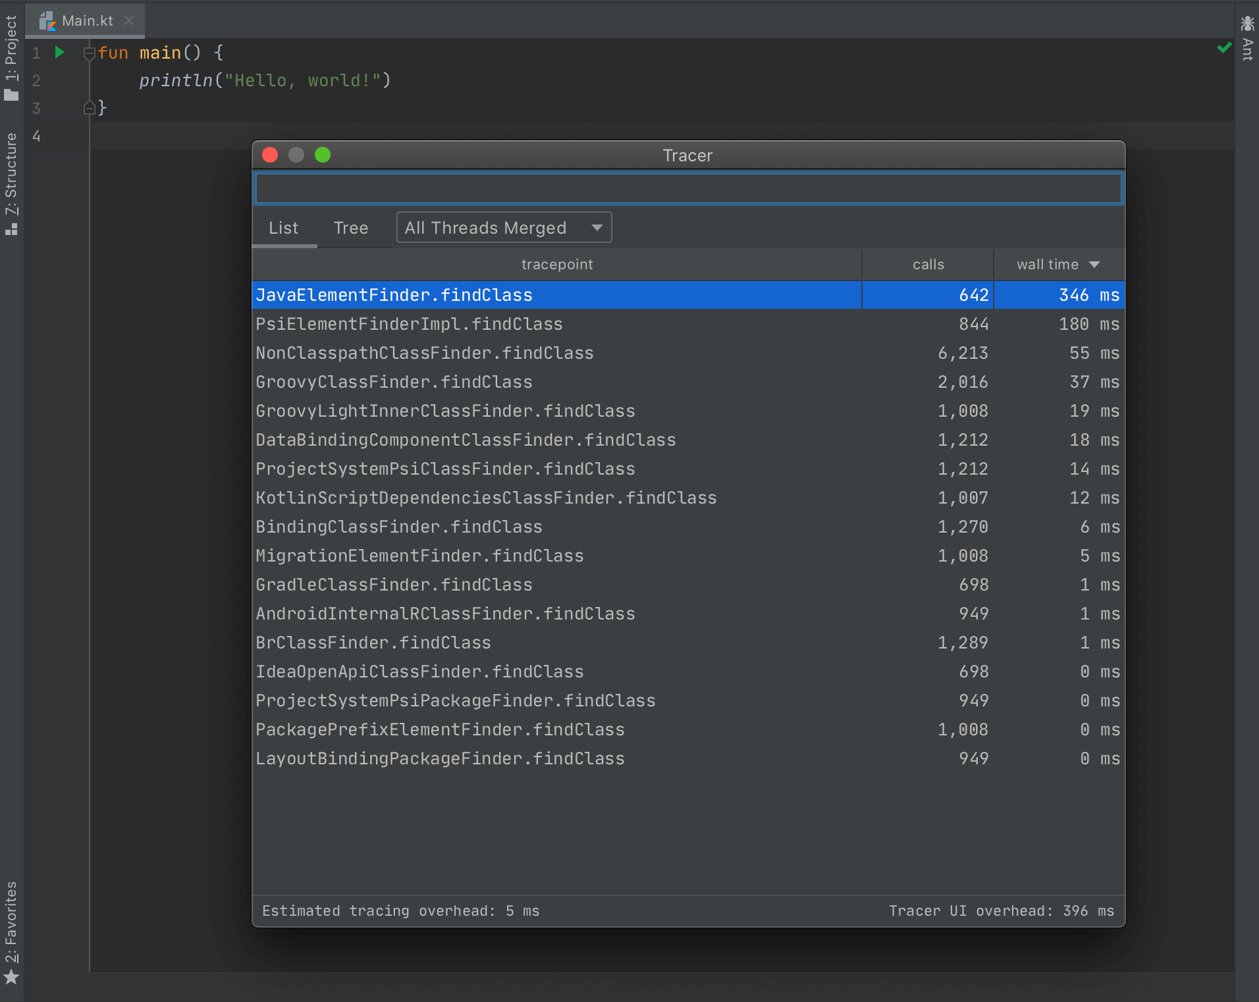Viewport: 1259px width, 1002px height.
Task: Run the main function from the gutter play icon
Action: (59, 52)
